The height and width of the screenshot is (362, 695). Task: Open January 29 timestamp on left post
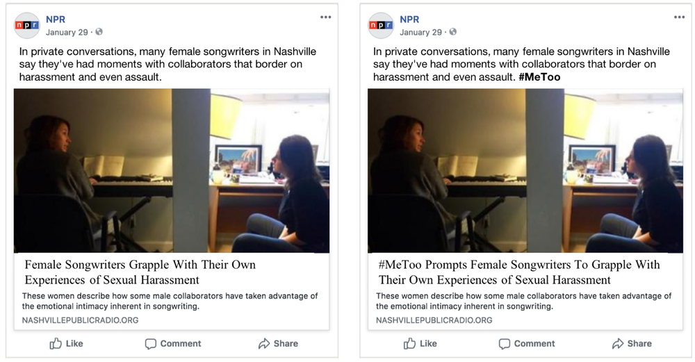point(67,33)
